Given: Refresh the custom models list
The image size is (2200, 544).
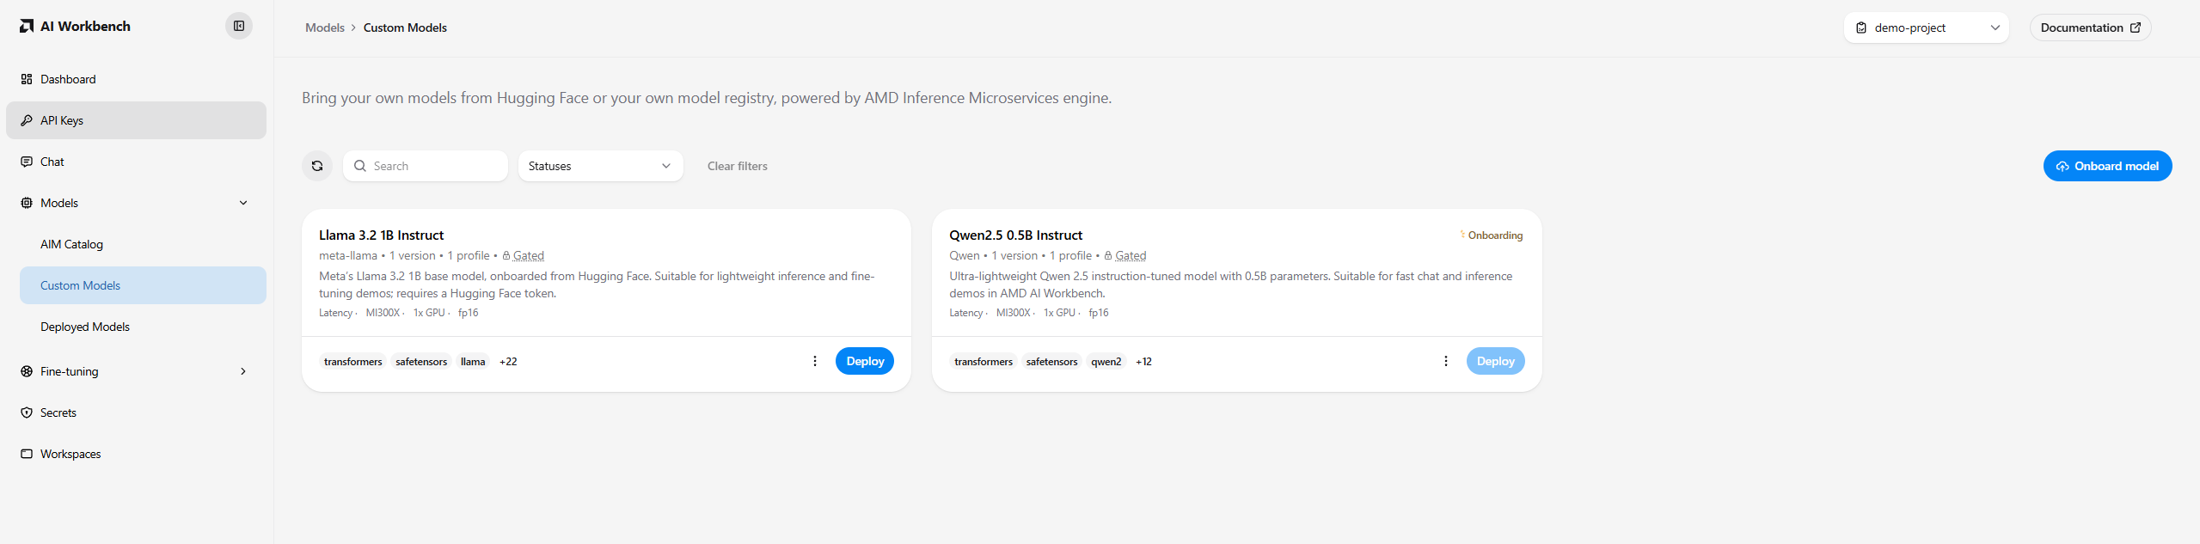Looking at the screenshot, I should coord(317,166).
